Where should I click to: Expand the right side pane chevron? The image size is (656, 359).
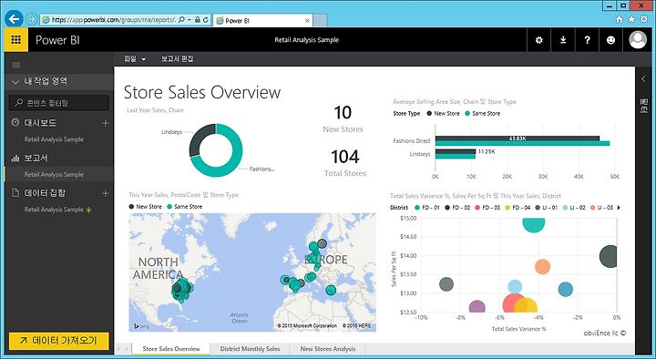coord(643,78)
